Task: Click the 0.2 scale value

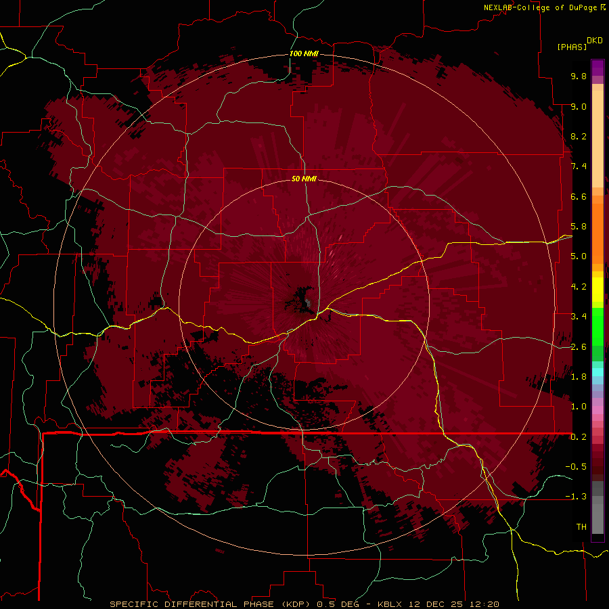Action: [579, 437]
